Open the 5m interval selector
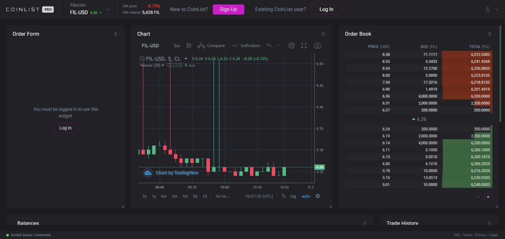505x239 pixels. [177, 46]
